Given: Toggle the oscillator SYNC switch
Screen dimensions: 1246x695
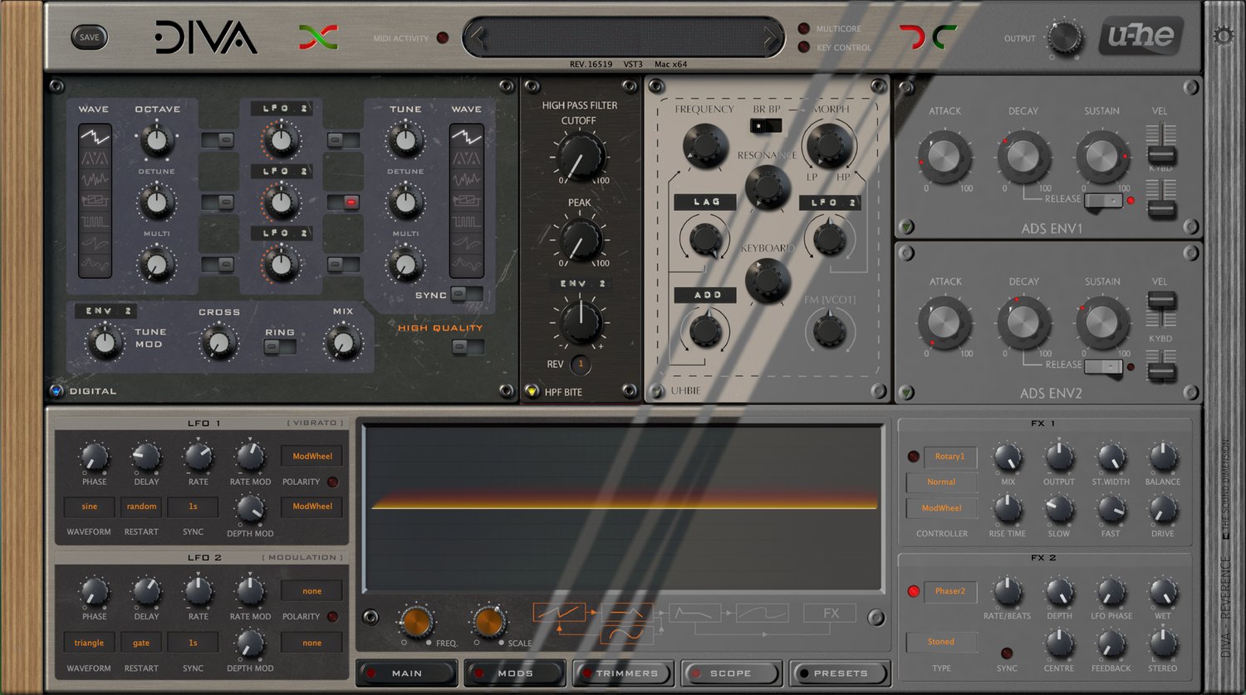Looking at the screenshot, I should [466, 294].
